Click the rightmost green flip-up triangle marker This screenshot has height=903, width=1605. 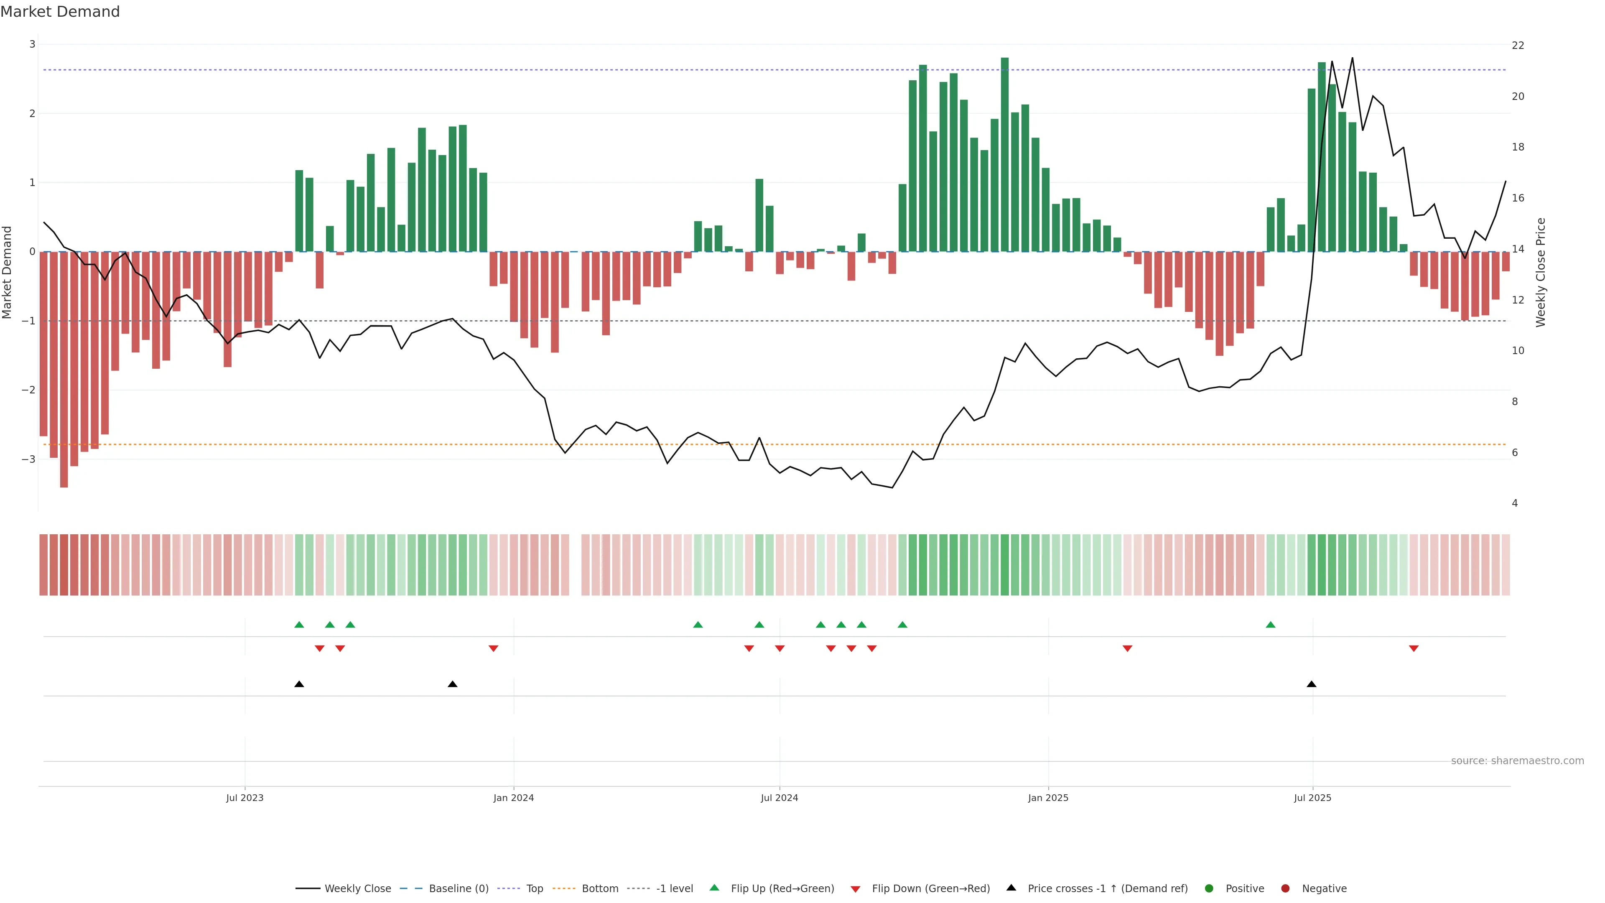click(1271, 625)
